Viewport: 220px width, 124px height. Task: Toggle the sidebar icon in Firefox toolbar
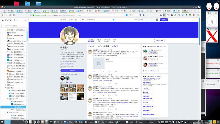pyautogui.click(x=164, y=15)
